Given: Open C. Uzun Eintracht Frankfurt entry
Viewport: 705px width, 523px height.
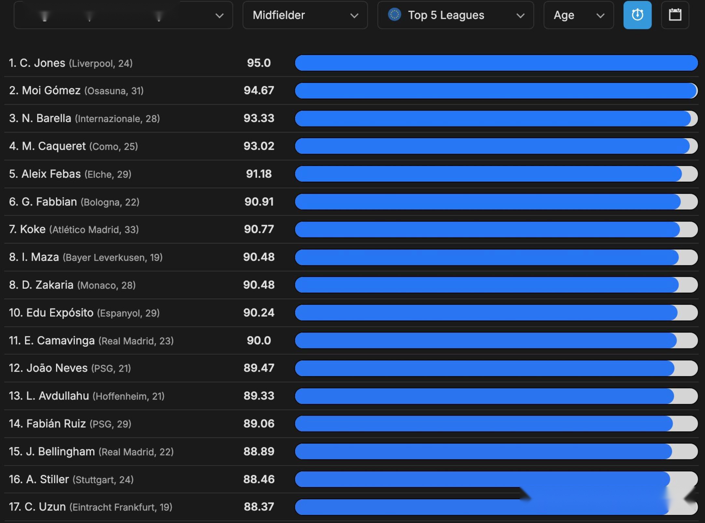Looking at the screenshot, I should [x=90, y=507].
